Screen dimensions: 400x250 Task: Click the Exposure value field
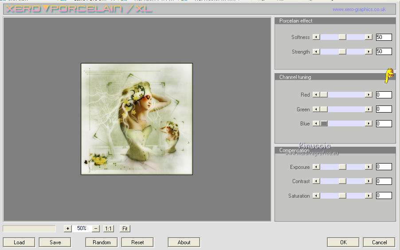pos(384,167)
